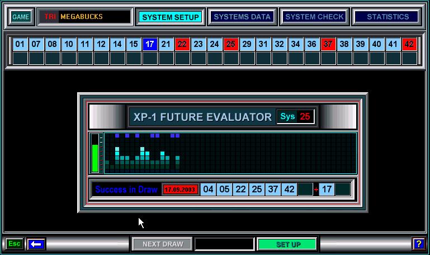Click drawn number 42 in results
The width and height of the screenshot is (430, 255).
coord(289,189)
